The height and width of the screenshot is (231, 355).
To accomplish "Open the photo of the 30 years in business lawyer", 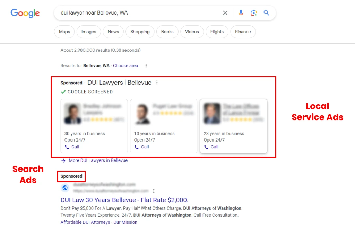I will coord(72,114).
